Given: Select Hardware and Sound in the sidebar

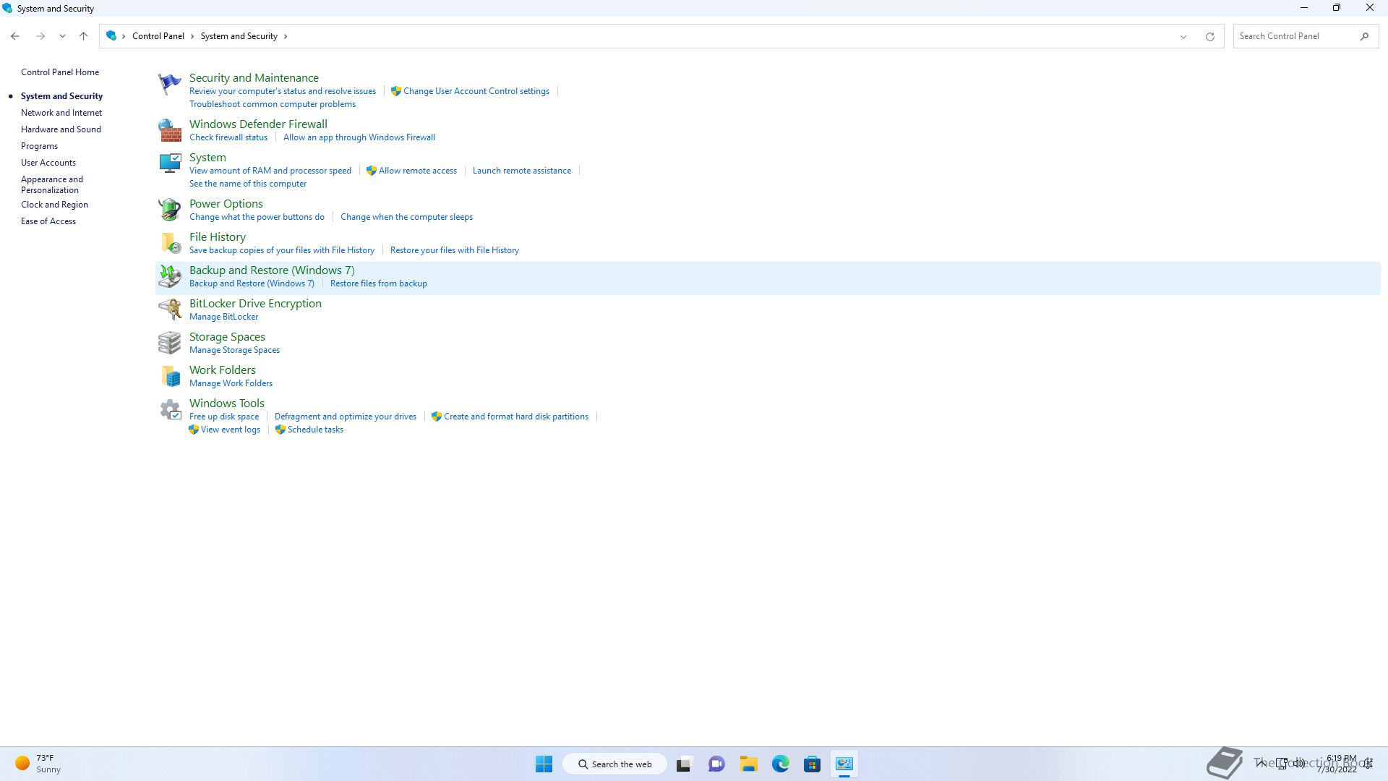Looking at the screenshot, I should 61,129.
